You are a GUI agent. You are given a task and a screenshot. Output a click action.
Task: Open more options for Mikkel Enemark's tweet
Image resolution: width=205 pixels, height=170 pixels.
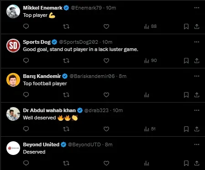(x=197, y=8)
